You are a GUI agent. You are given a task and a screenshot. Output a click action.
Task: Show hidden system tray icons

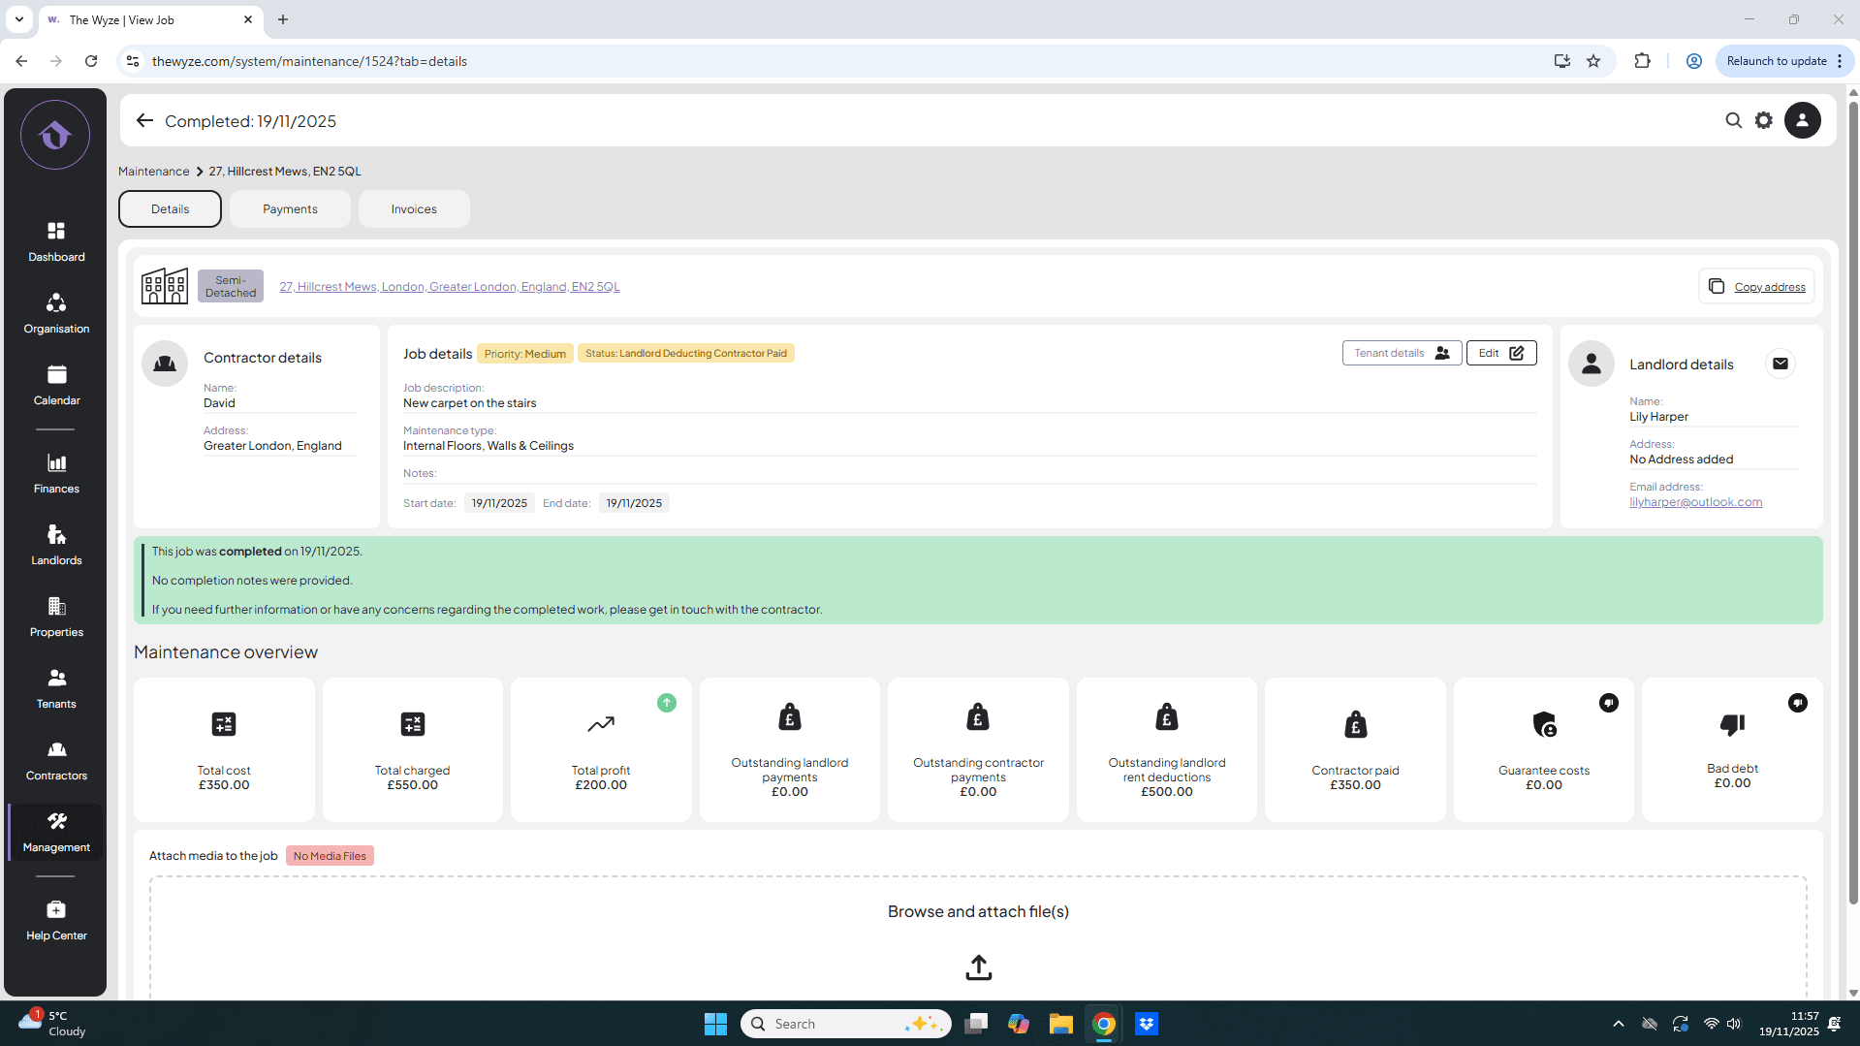pyautogui.click(x=1618, y=1024)
